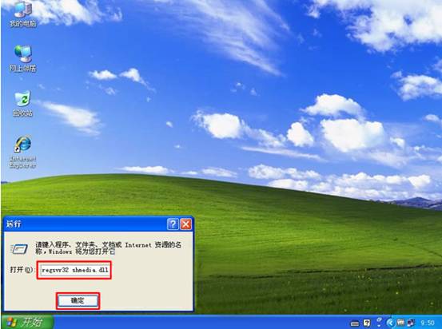
Task: Click the VM tray icon
Action: 400,323
